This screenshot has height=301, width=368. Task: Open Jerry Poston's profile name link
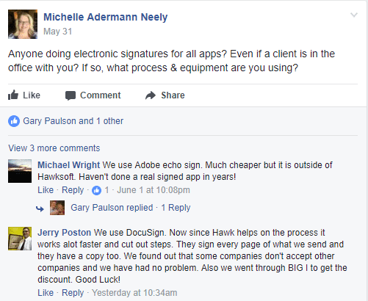click(64, 233)
